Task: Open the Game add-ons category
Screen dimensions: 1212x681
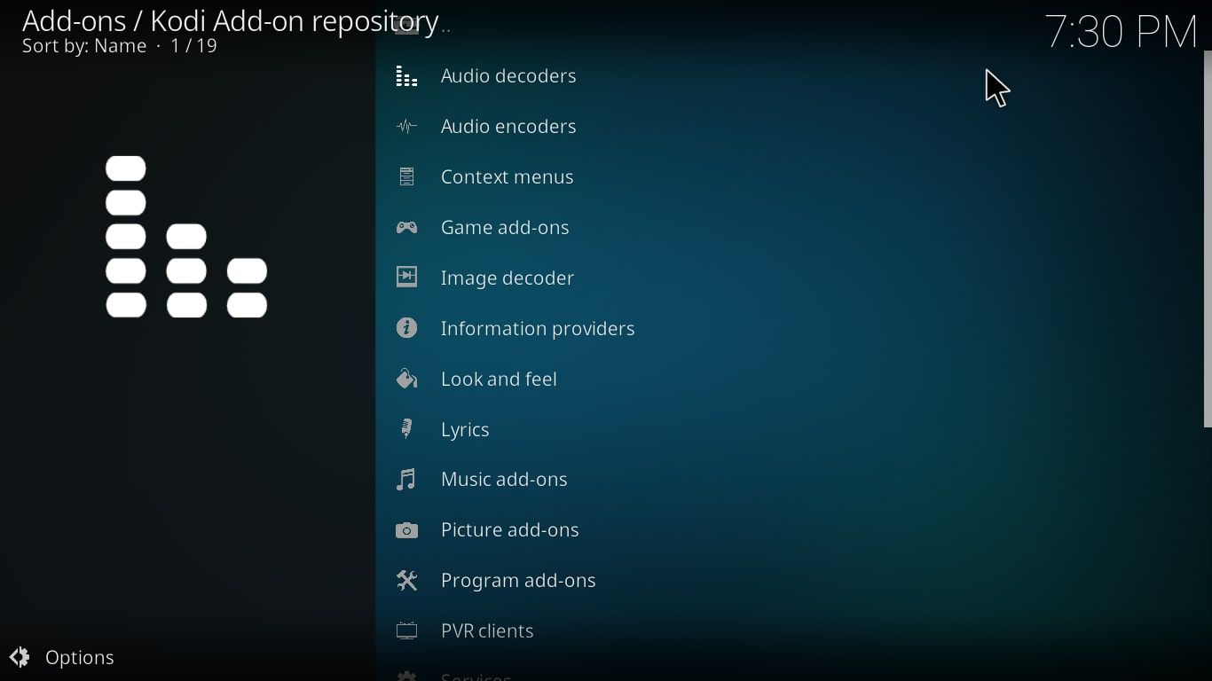Action: tap(789, 228)
